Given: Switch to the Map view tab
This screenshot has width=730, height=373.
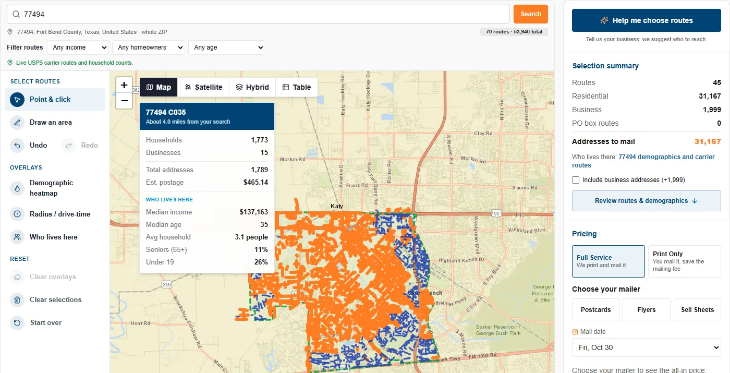Looking at the screenshot, I should (x=159, y=87).
